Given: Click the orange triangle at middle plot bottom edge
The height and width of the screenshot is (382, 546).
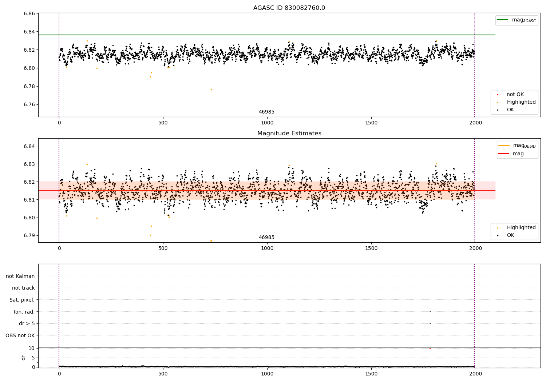Looking at the screenshot, I should (211, 241).
